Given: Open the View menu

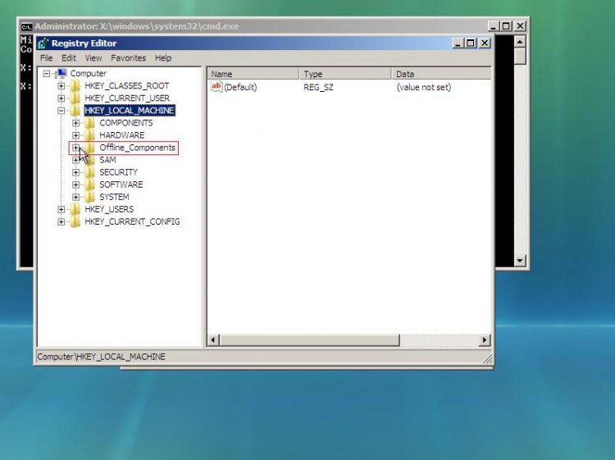Looking at the screenshot, I should coord(93,58).
